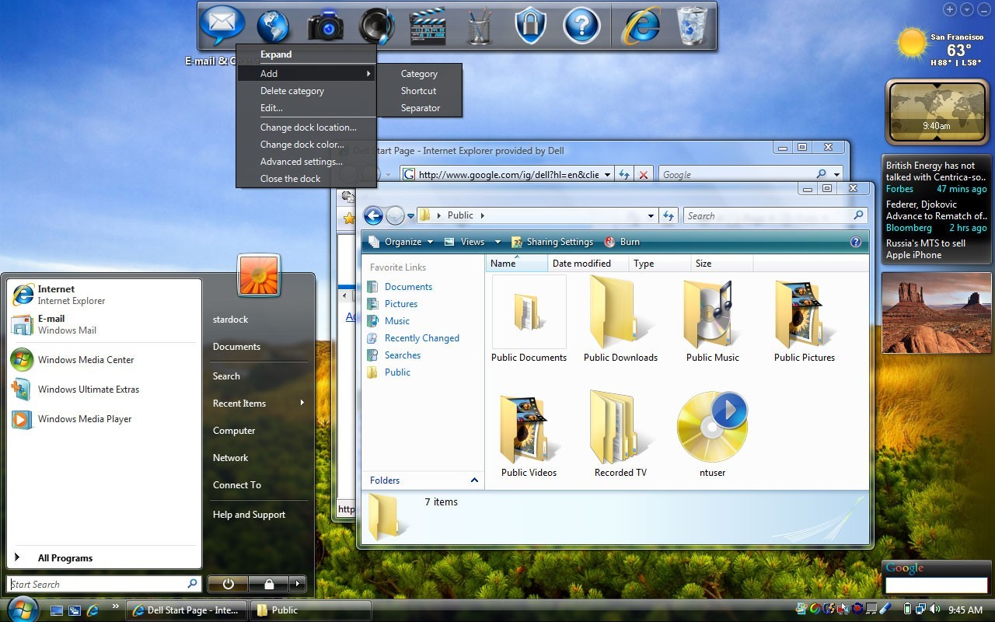This screenshot has height=622, width=995.
Task: Open the Bloomberg news link in the gadget
Action: [908, 228]
